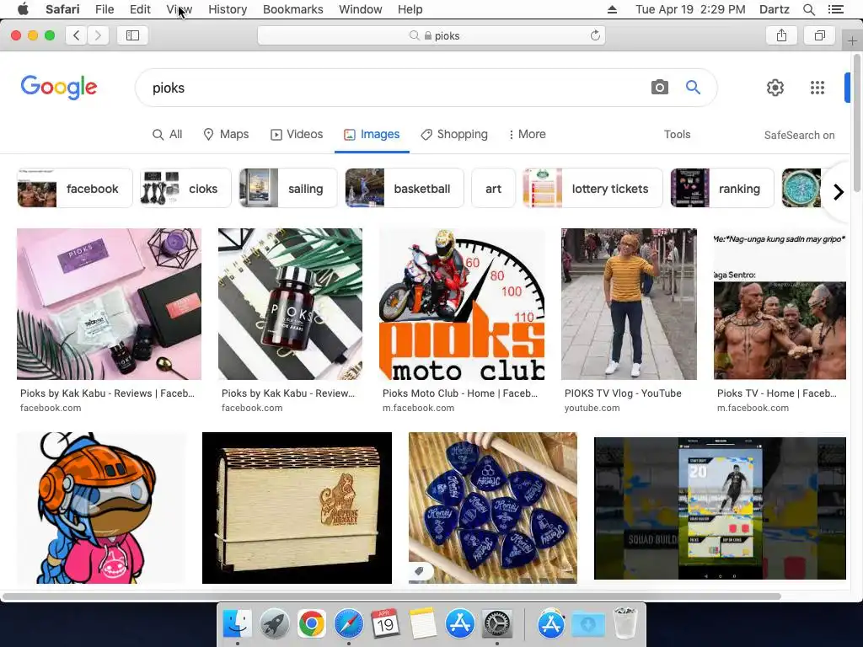The image size is (863, 647).
Task: Go to the Google logo homepage
Action: [59, 88]
